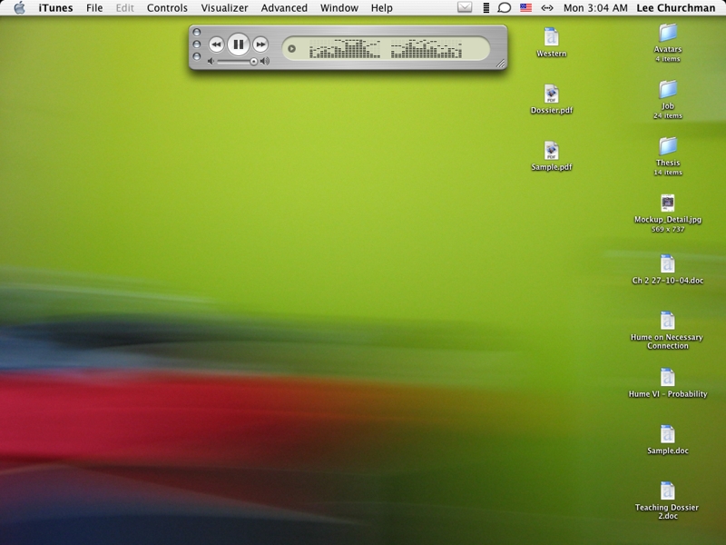This screenshot has height=545, width=726.
Task: Open the Advanced menu
Action: 284,8
